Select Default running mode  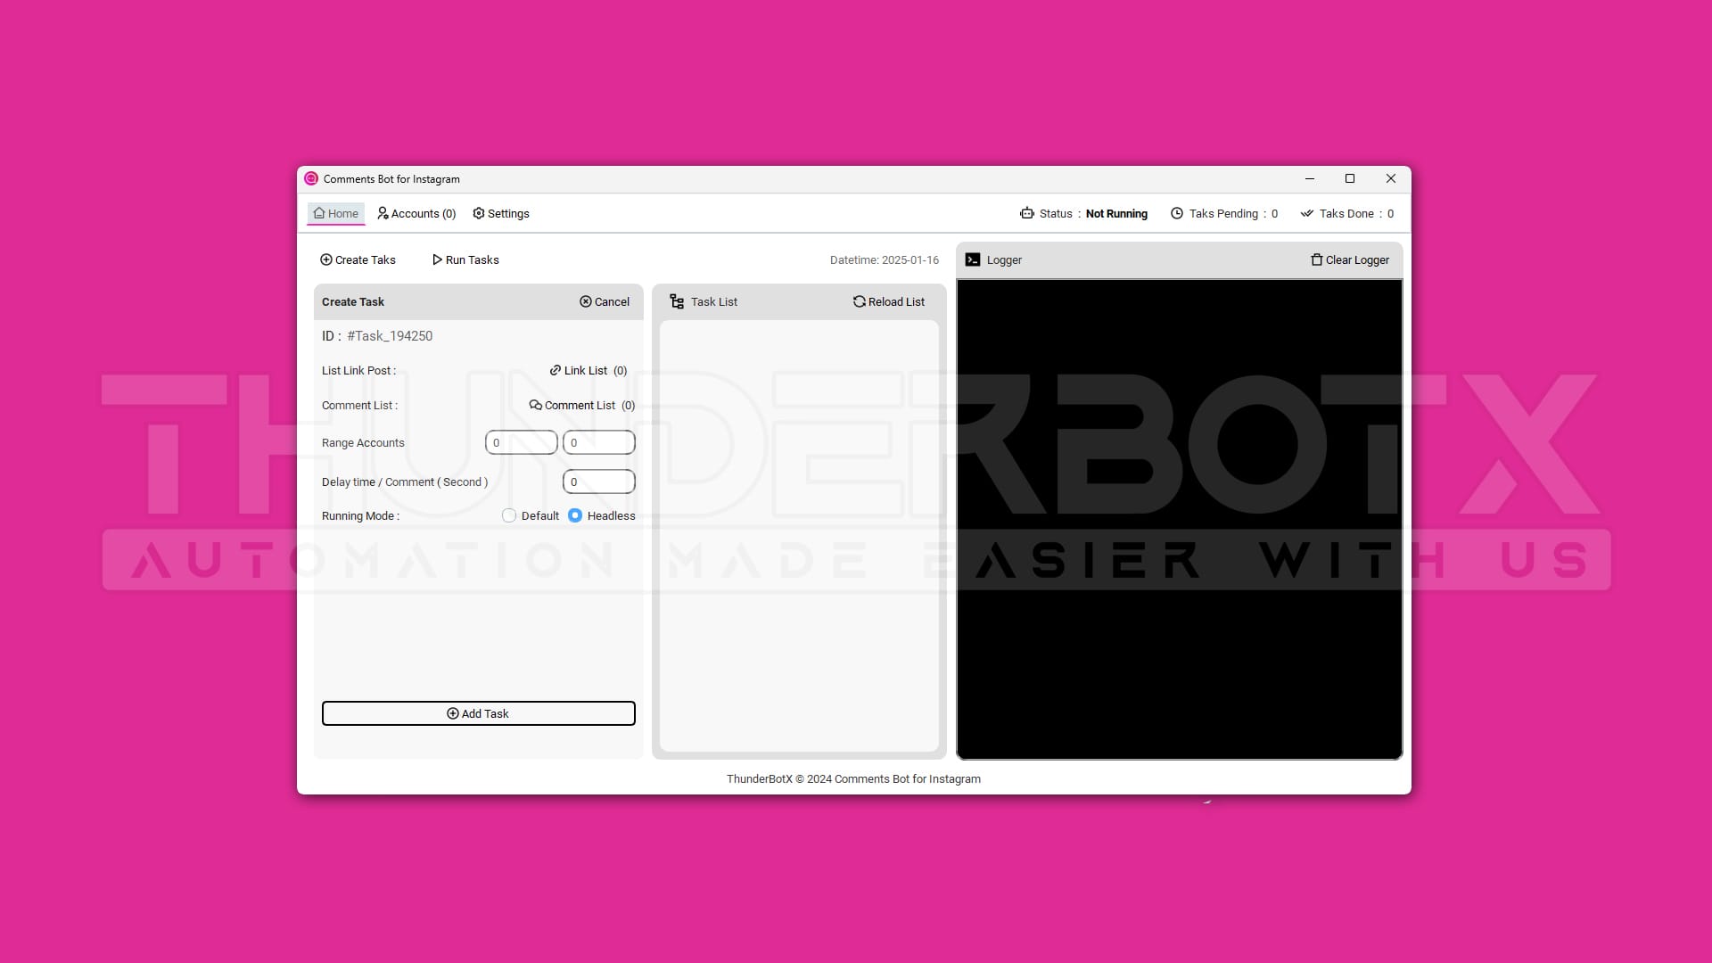[509, 515]
